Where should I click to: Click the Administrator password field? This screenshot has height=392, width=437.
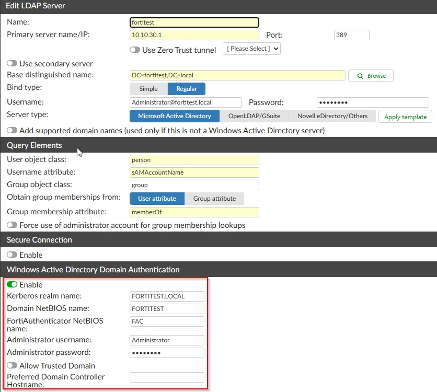[x=167, y=353]
